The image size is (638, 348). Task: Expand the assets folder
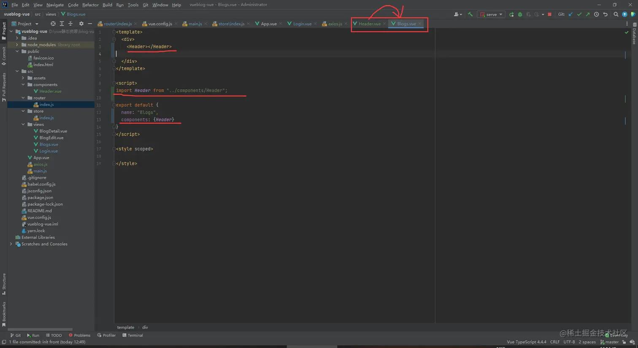[23, 78]
